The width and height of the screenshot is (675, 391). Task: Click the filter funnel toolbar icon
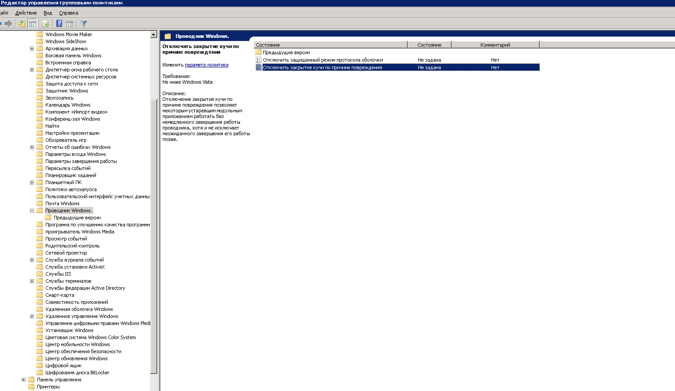click(84, 23)
